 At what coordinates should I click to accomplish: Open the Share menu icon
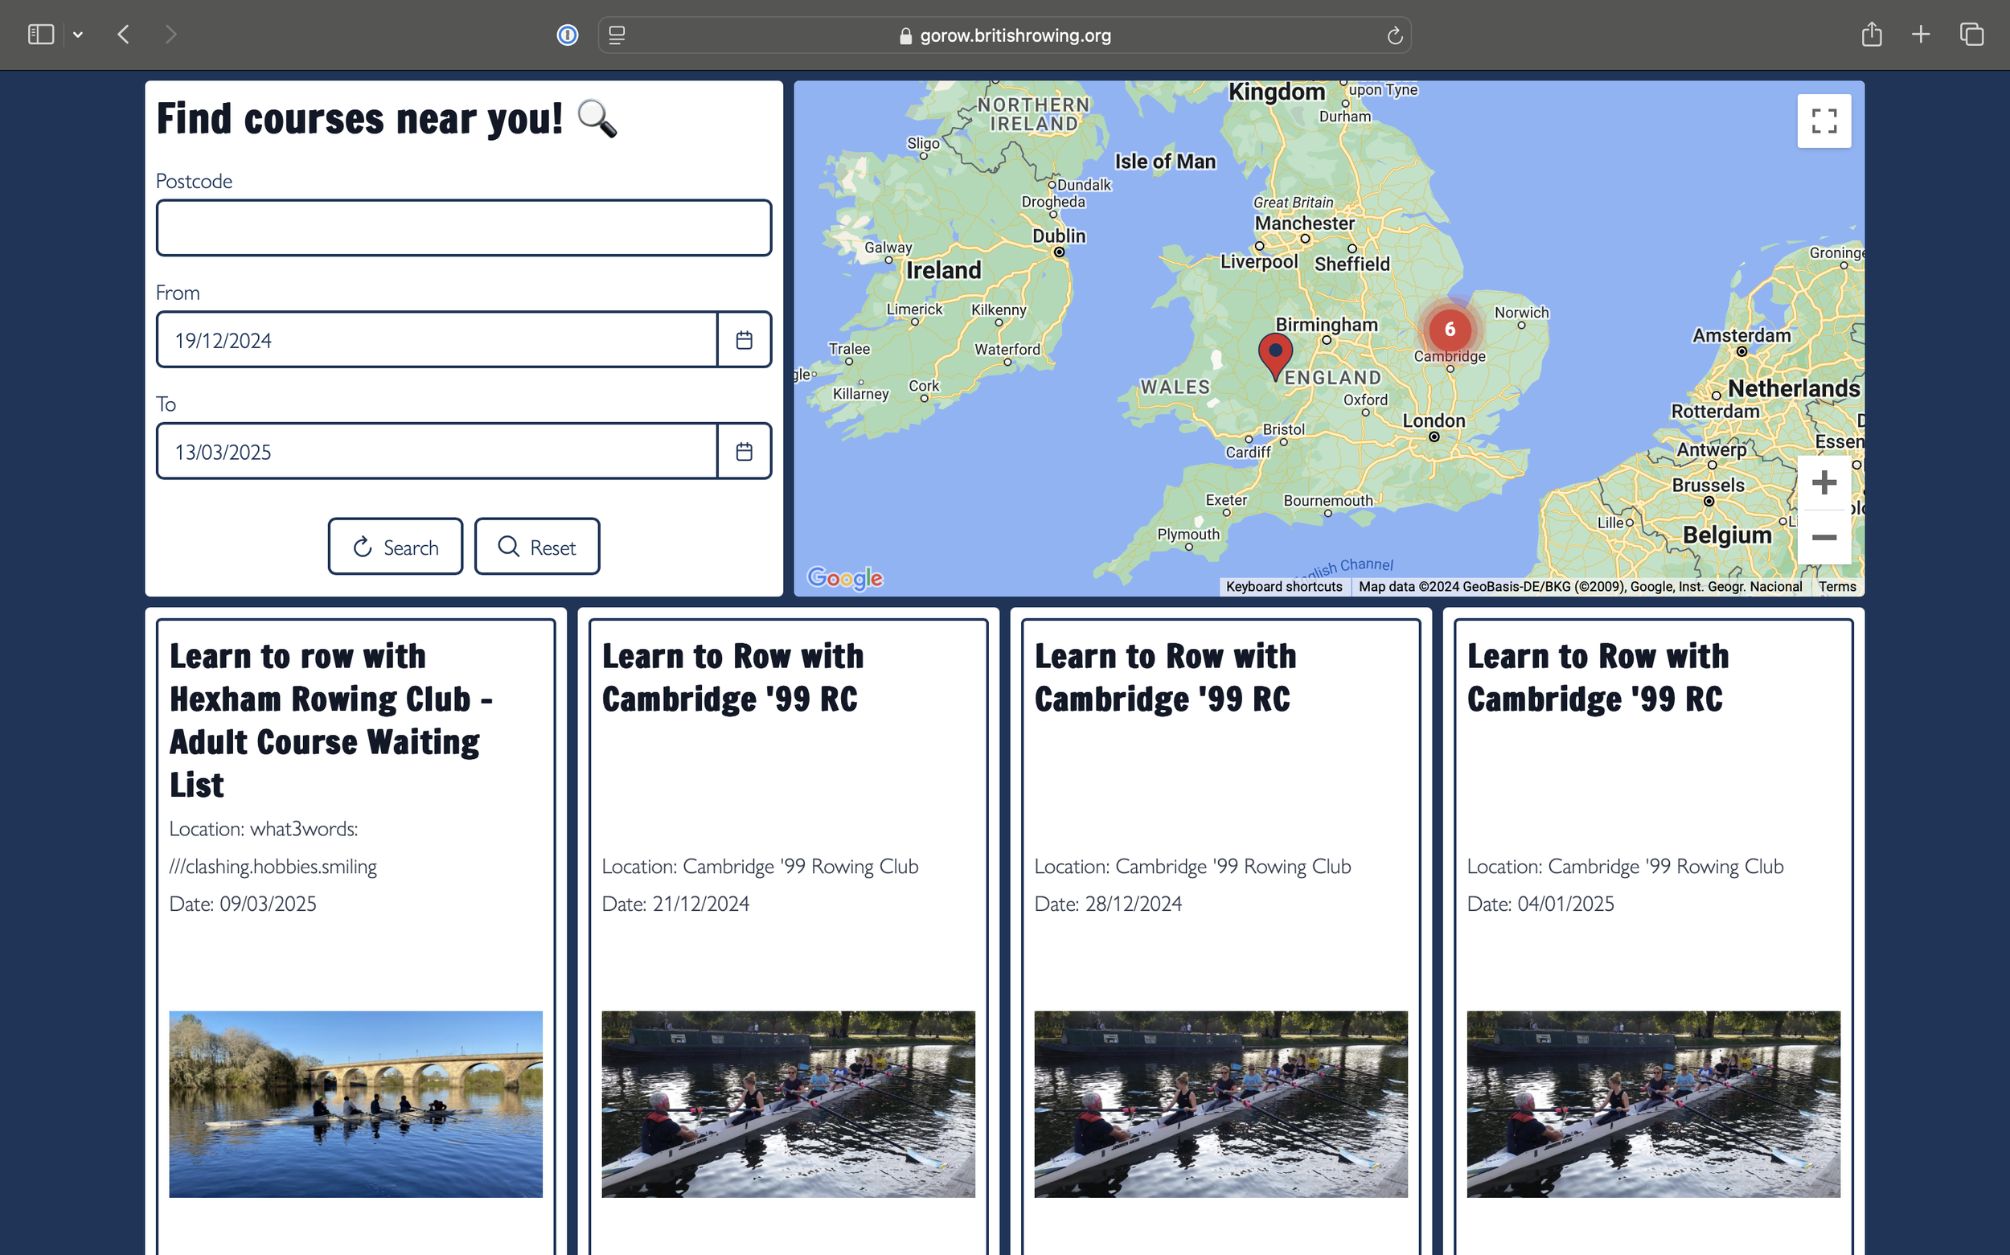[1872, 34]
